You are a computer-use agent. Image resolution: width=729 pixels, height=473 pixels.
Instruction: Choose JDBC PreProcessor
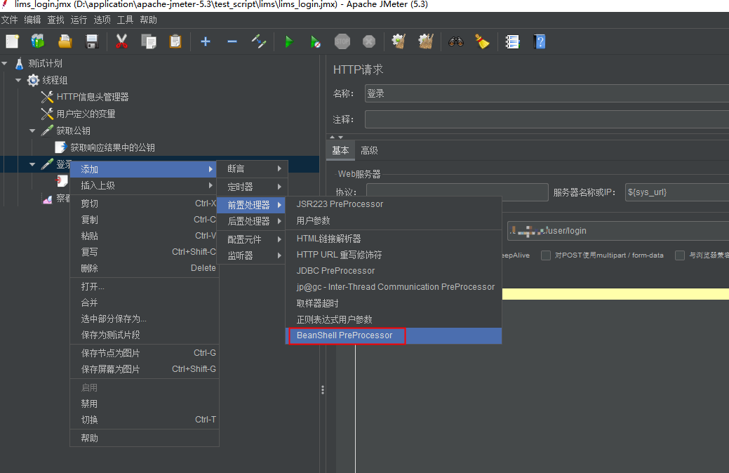coord(394,271)
